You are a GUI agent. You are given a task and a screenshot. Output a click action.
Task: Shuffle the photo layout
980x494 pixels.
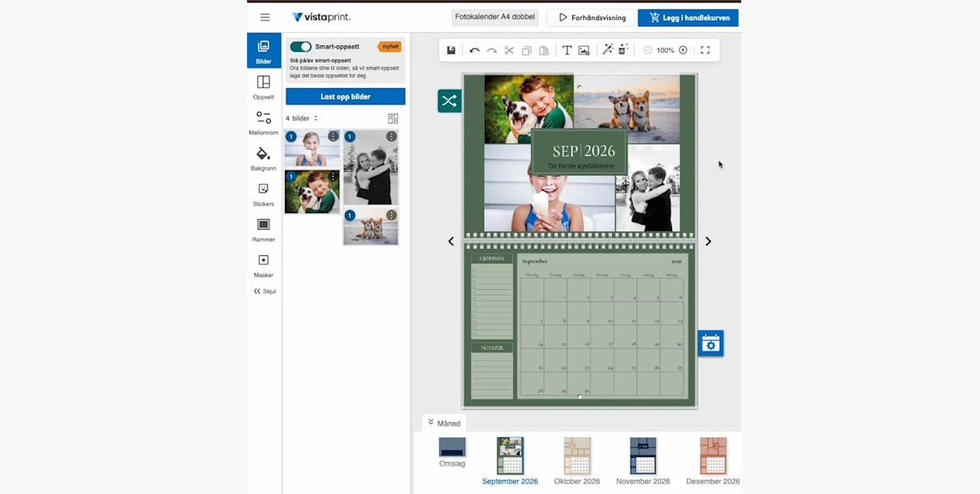[449, 101]
